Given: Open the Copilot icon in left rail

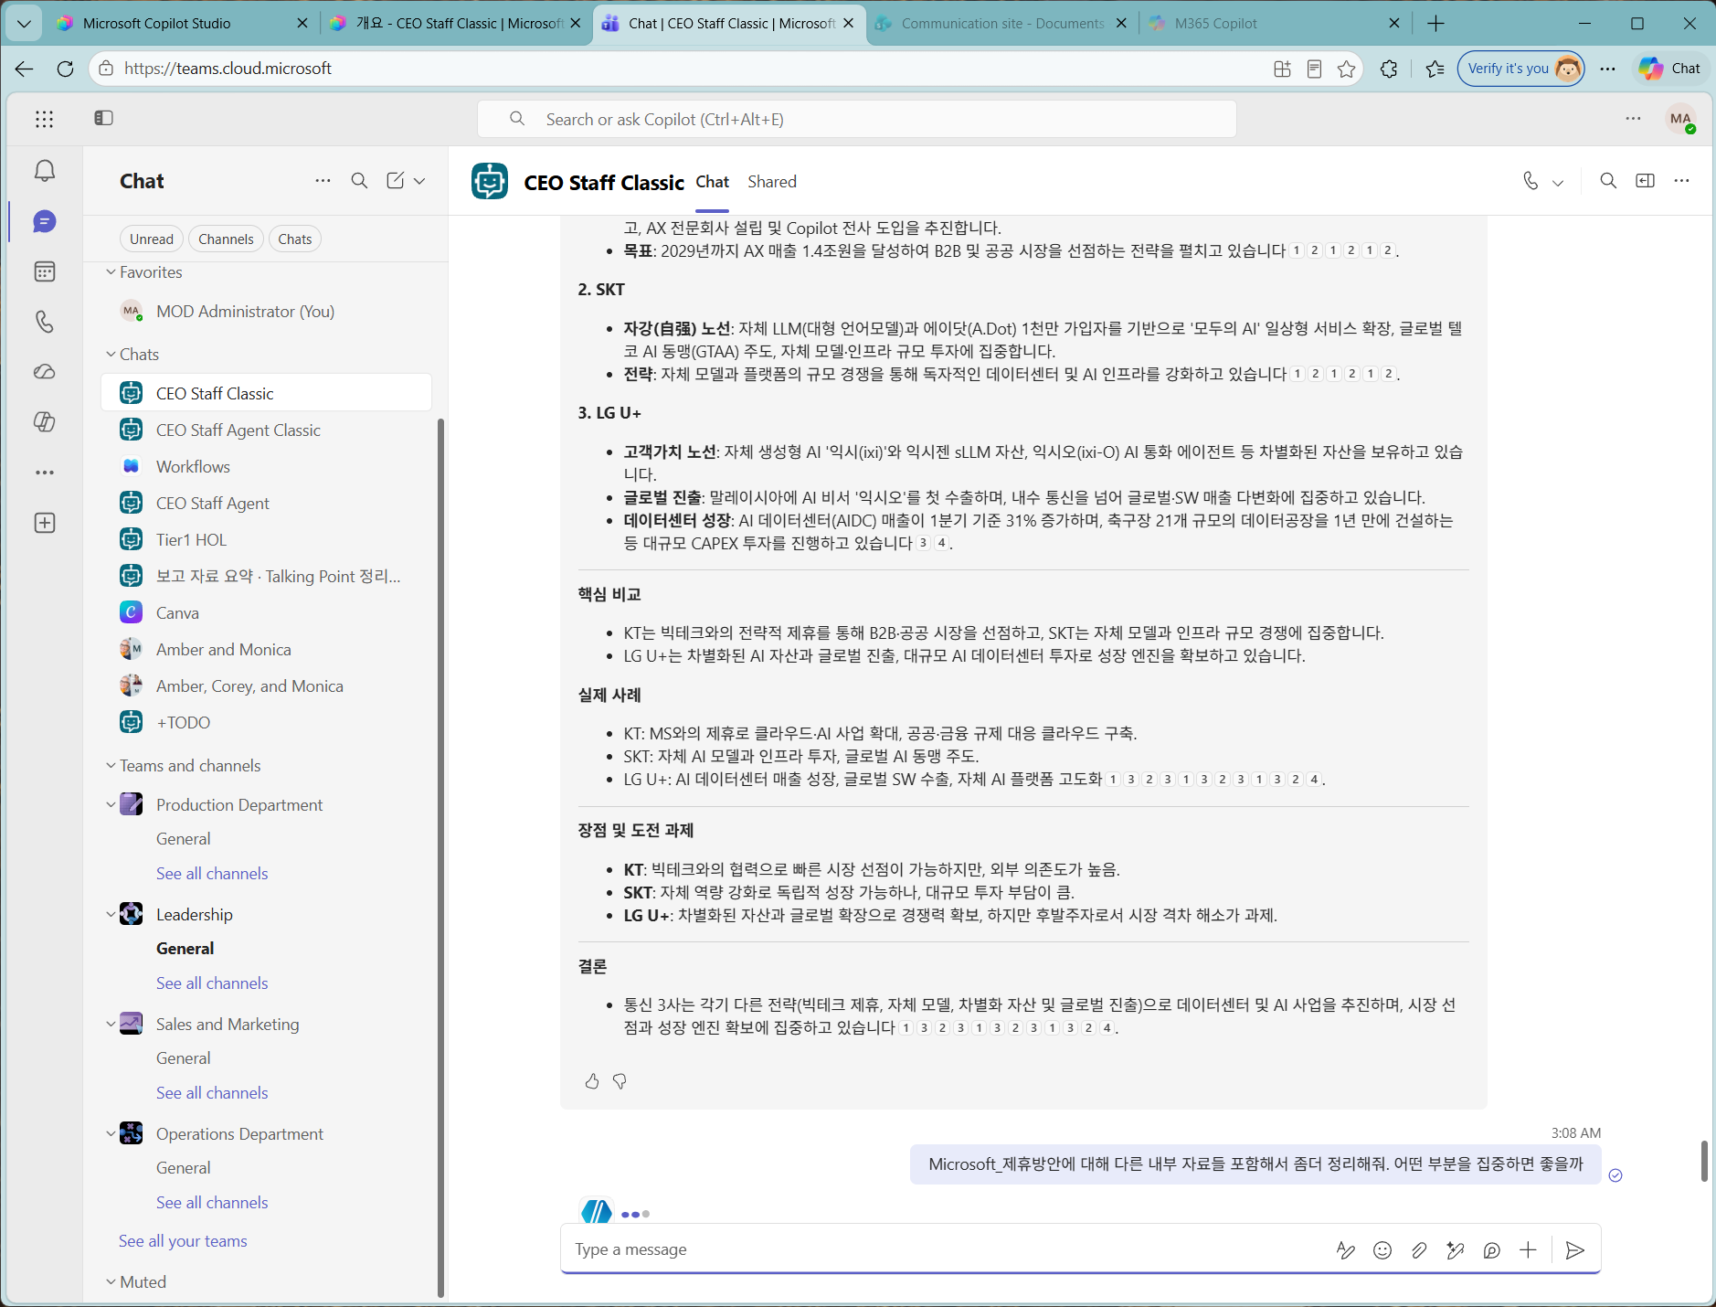Looking at the screenshot, I should (x=44, y=422).
